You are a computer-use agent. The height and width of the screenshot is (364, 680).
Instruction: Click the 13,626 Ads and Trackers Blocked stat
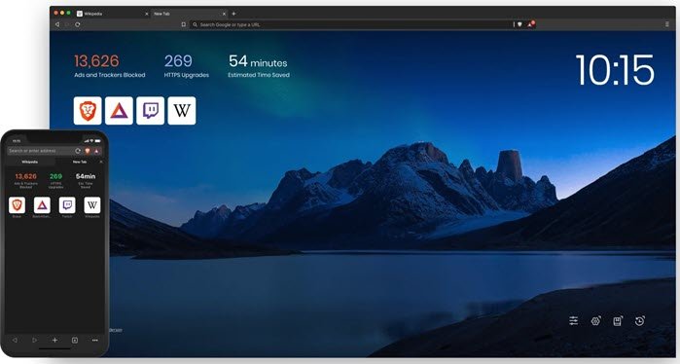pos(110,66)
